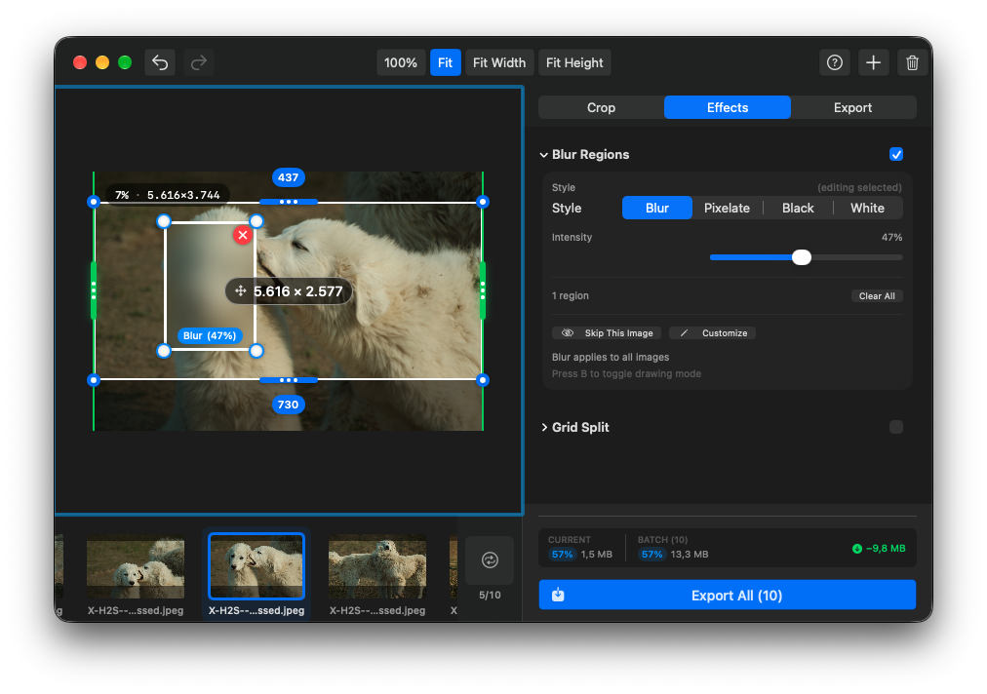Select the Black style
The width and height of the screenshot is (987, 694).
point(798,209)
